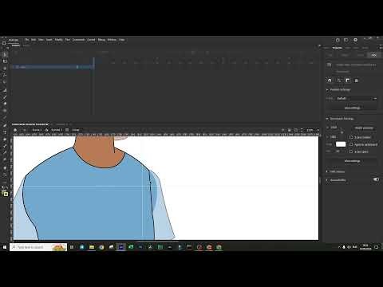Select the Selection arrow tool
Viewport: 383px width, 287px height.
(x=5, y=54)
